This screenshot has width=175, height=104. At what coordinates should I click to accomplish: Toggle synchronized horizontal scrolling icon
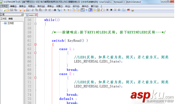click(x=77, y=10)
